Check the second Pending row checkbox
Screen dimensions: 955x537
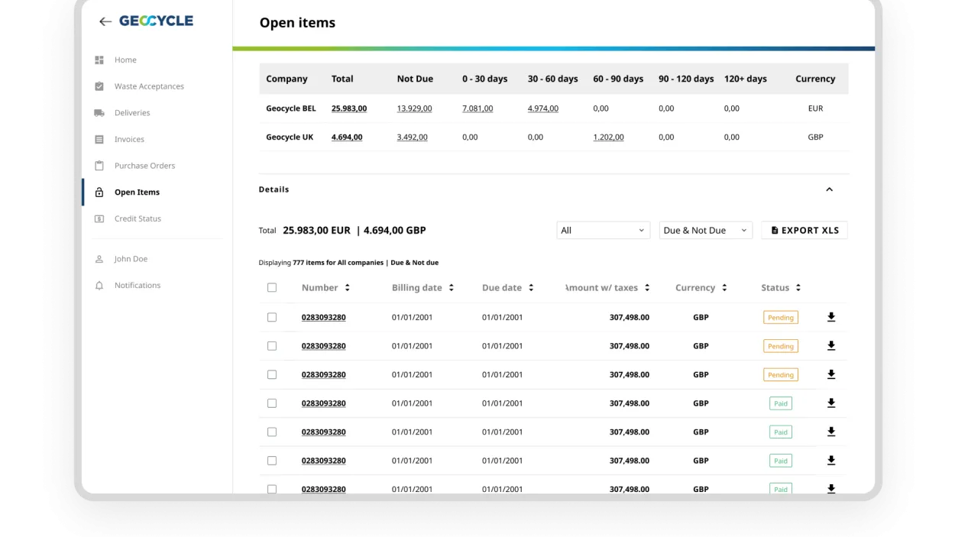click(x=272, y=346)
